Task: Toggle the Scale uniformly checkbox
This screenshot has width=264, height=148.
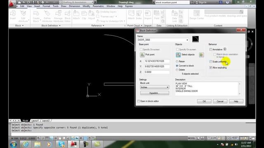Action: pos(211,62)
